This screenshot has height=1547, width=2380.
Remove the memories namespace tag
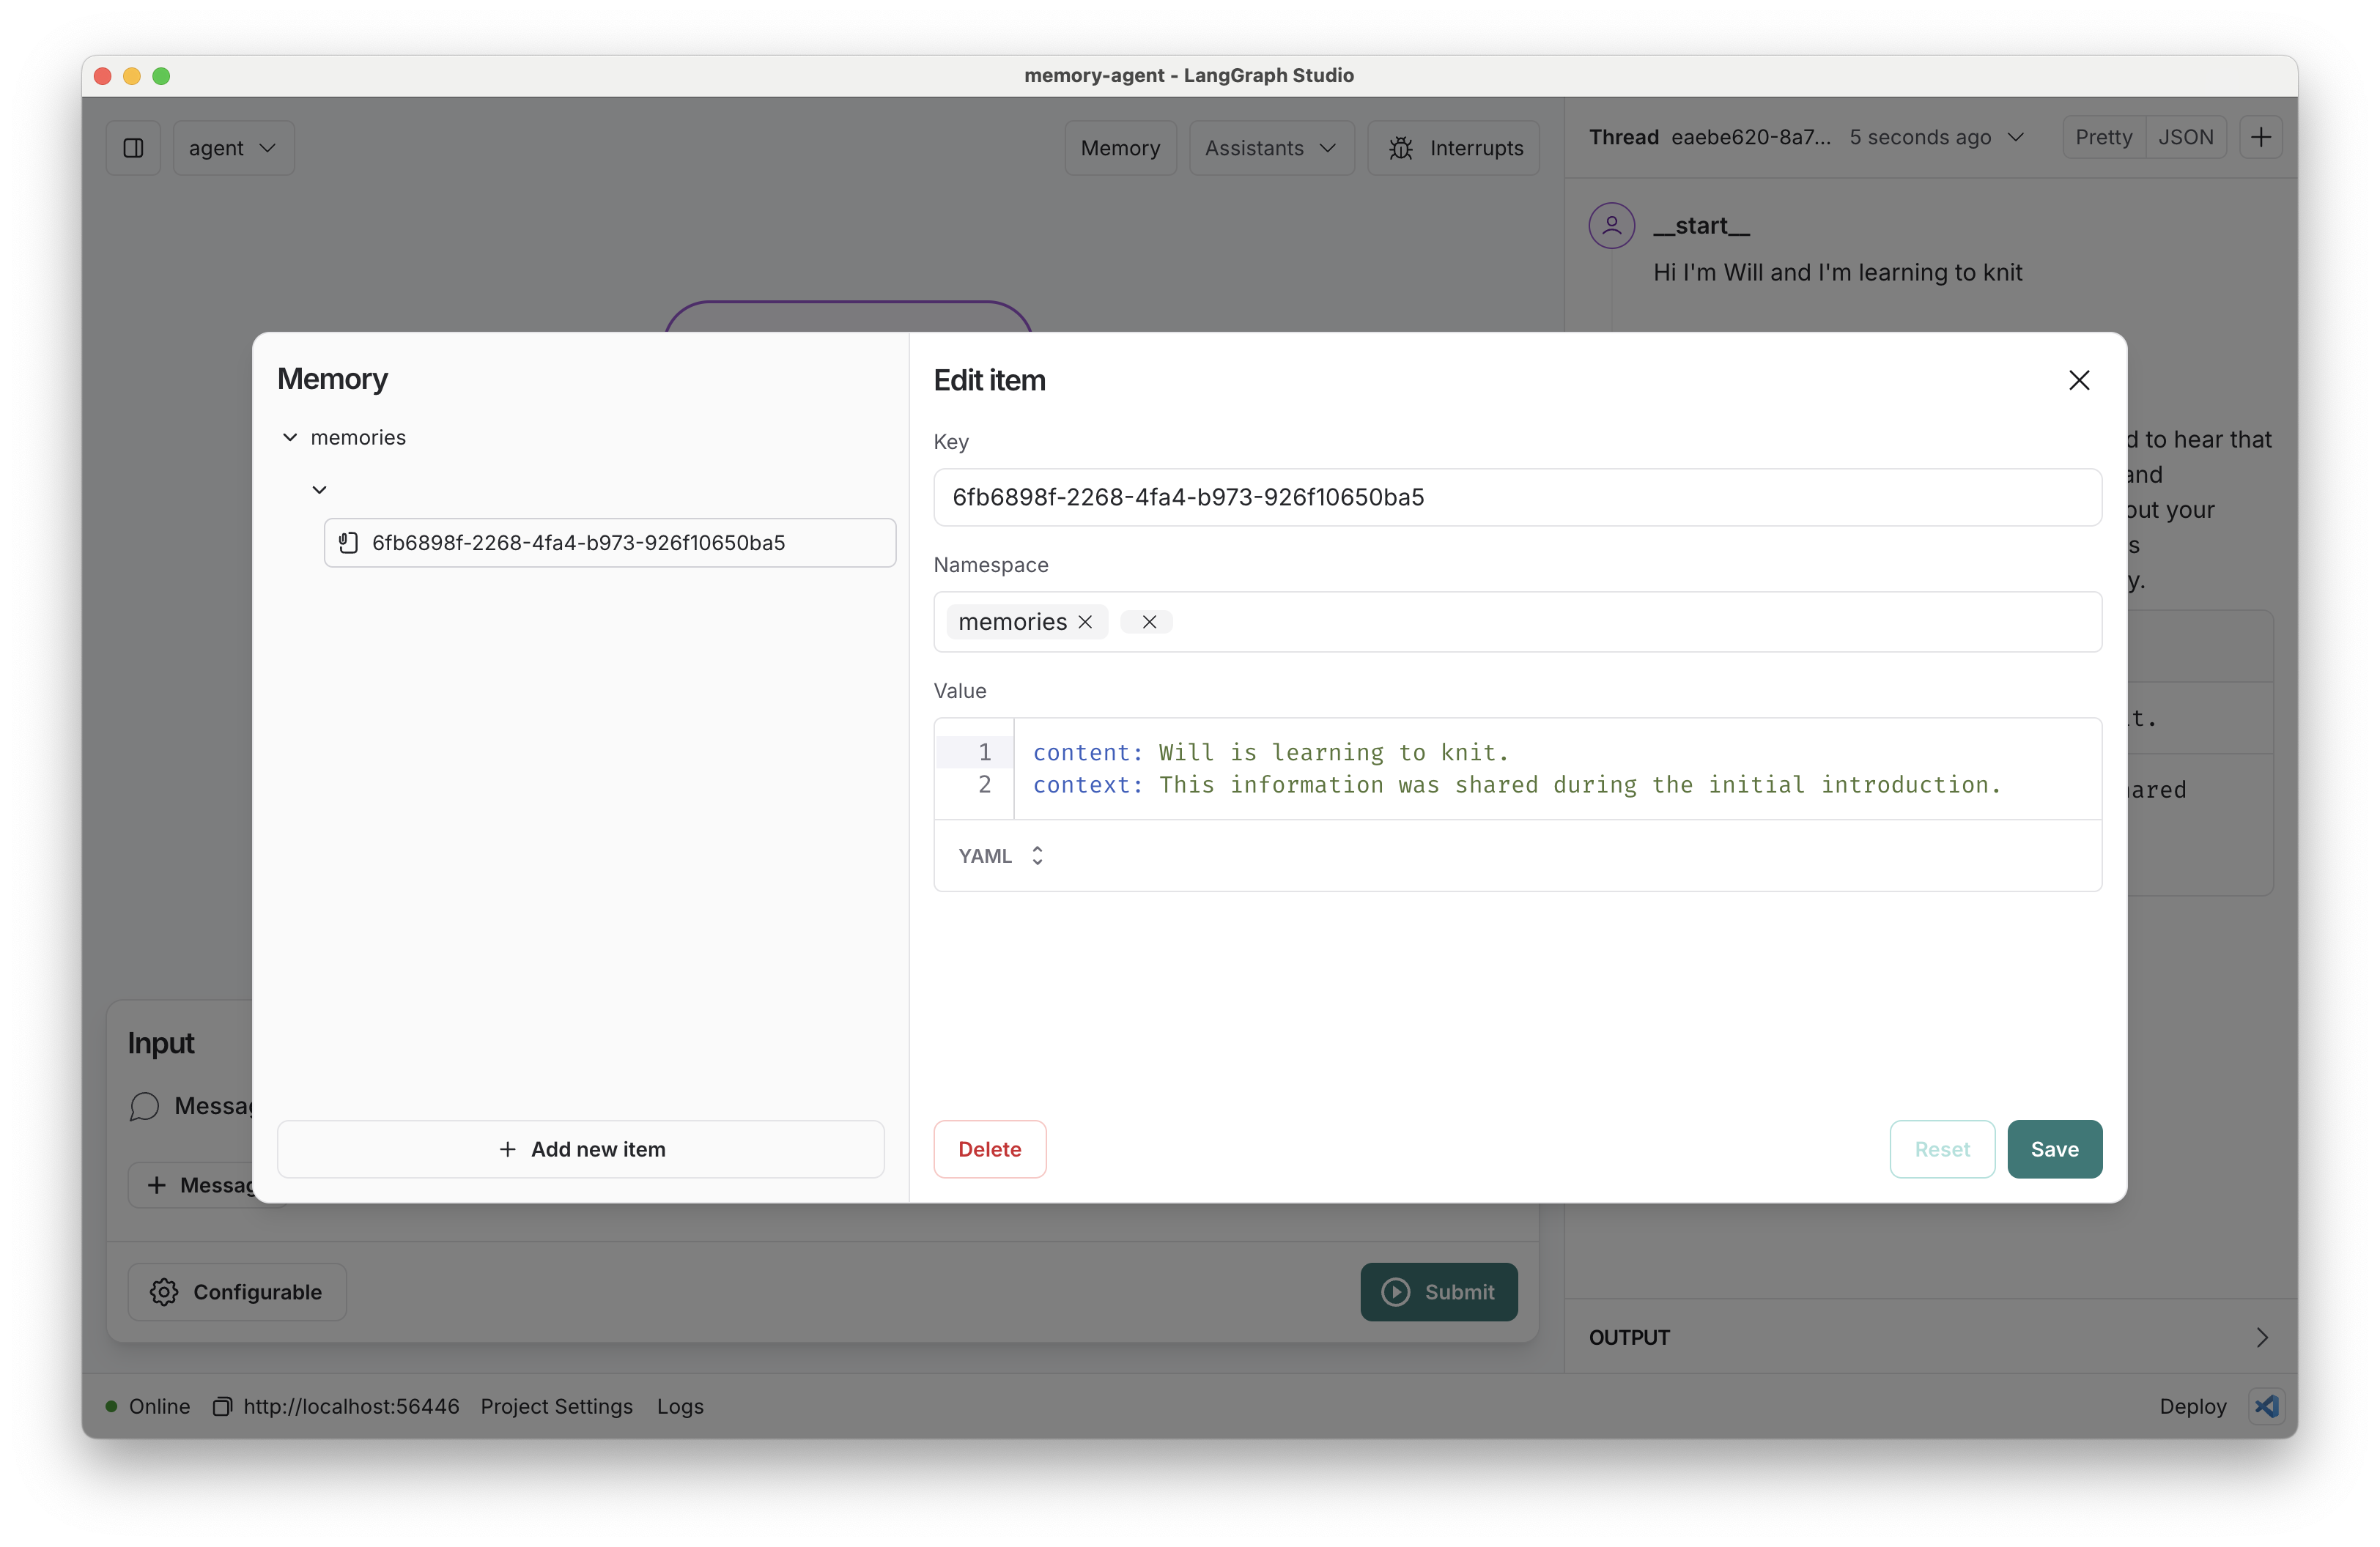pos(1085,622)
